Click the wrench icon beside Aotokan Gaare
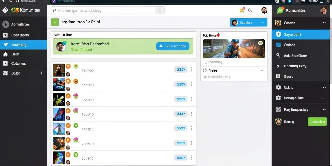Image resolution: width=332 pixels, height=166 pixels. [278, 56]
